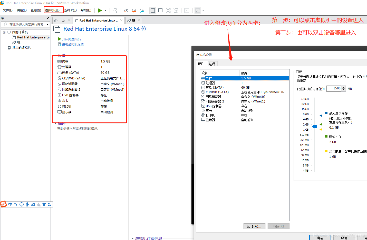The image size is (367, 240).
Task: Click 添加(A)... button in settings dialog
Action: point(254,226)
